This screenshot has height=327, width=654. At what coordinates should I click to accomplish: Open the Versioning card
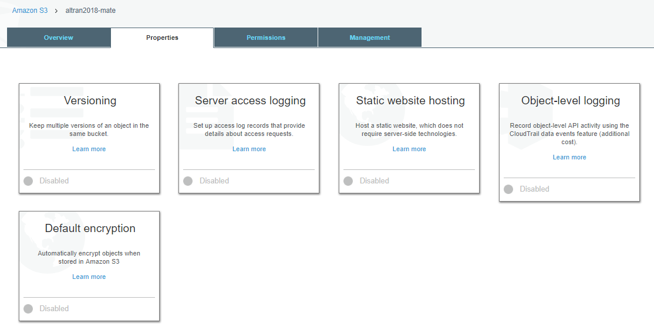pyautogui.click(x=89, y=138)
